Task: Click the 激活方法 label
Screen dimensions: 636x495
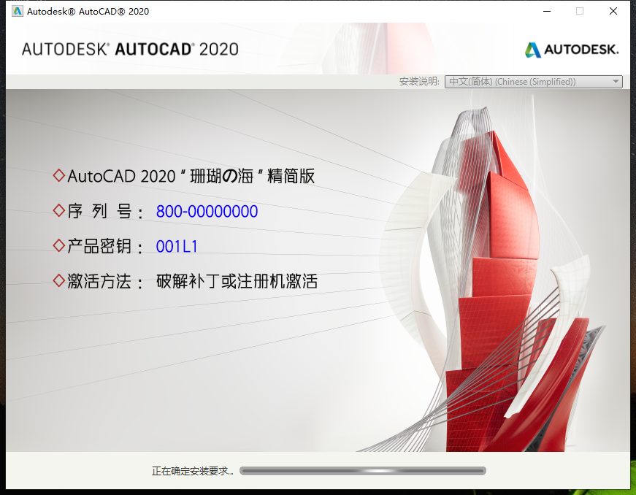Action: (104, 281)
